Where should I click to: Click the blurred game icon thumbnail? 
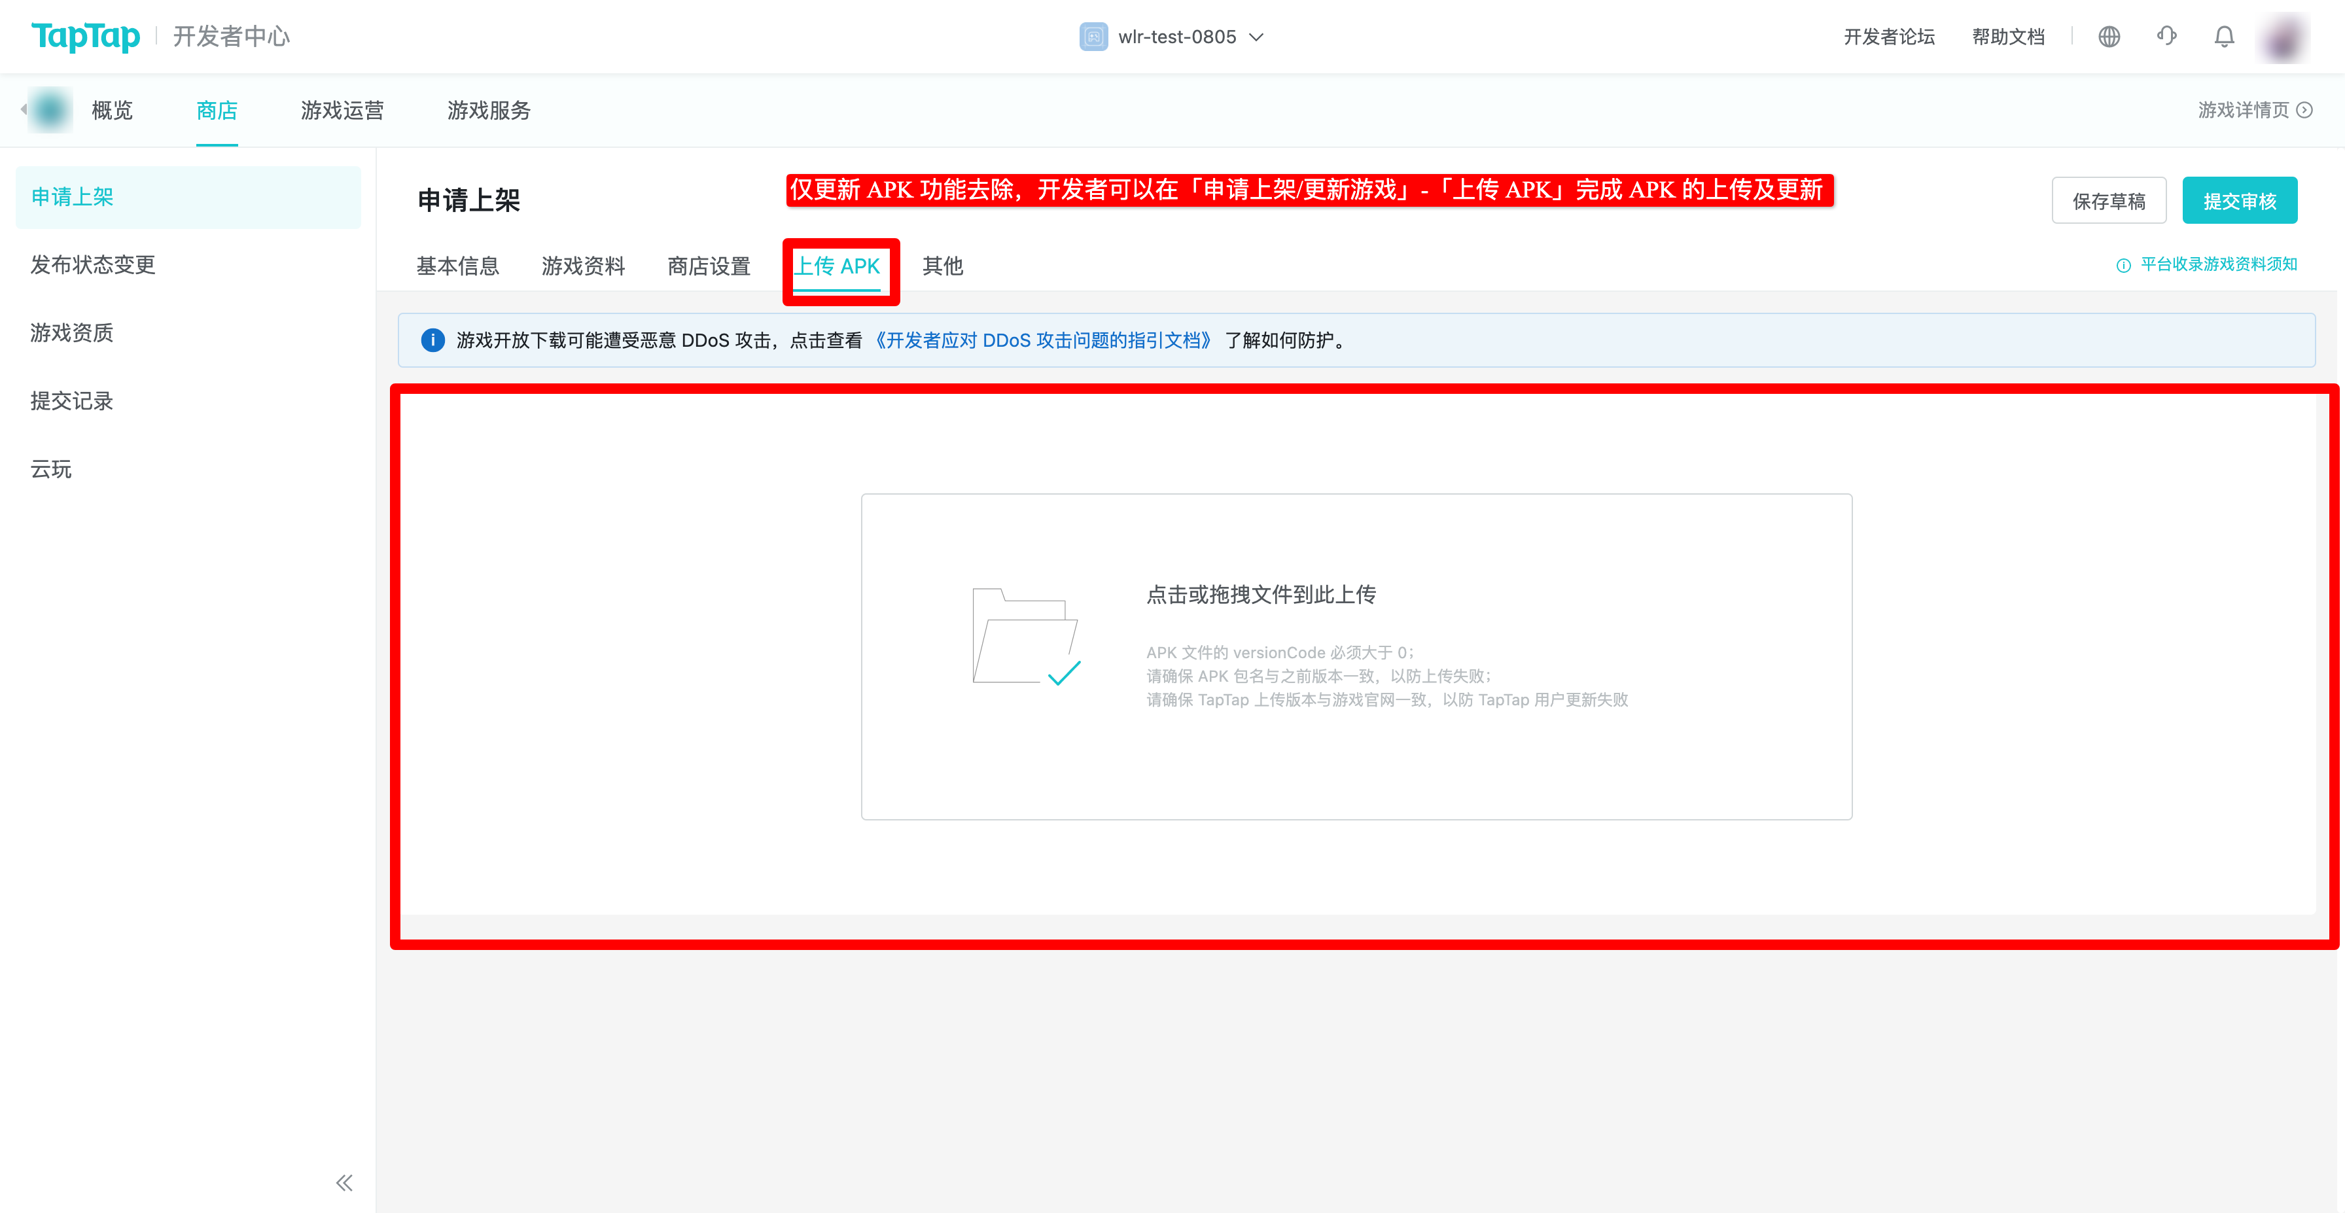pos(51,110)
